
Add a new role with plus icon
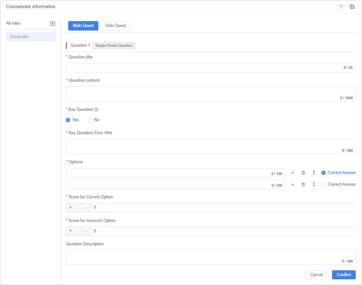point(53,23)
